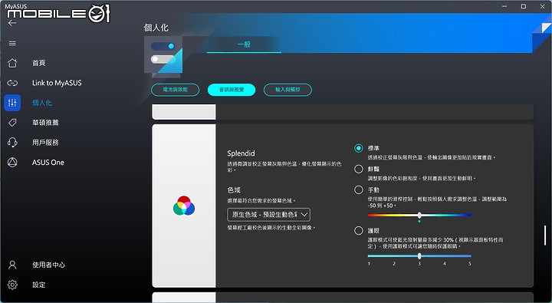Open the user center person icon
This screenshot has width=552, height=303.
(x=12, y=265)
